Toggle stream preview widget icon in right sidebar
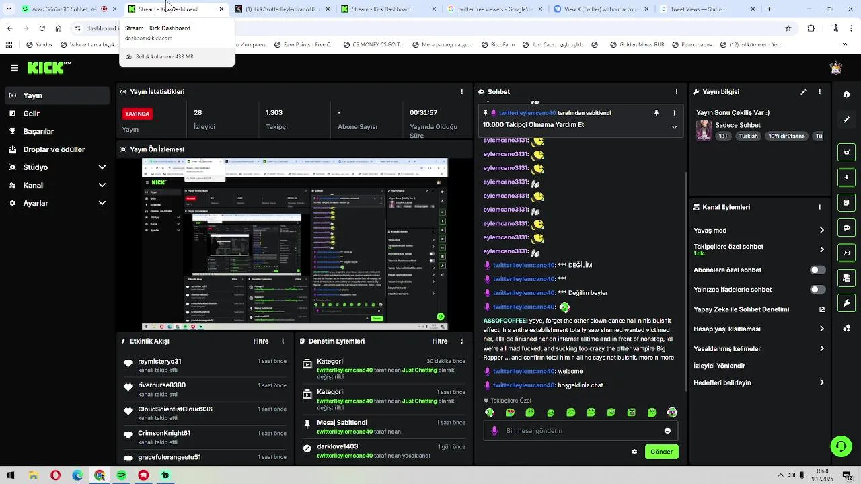The height and width of the screenshot is (484, 861). [x=846, y=153]
